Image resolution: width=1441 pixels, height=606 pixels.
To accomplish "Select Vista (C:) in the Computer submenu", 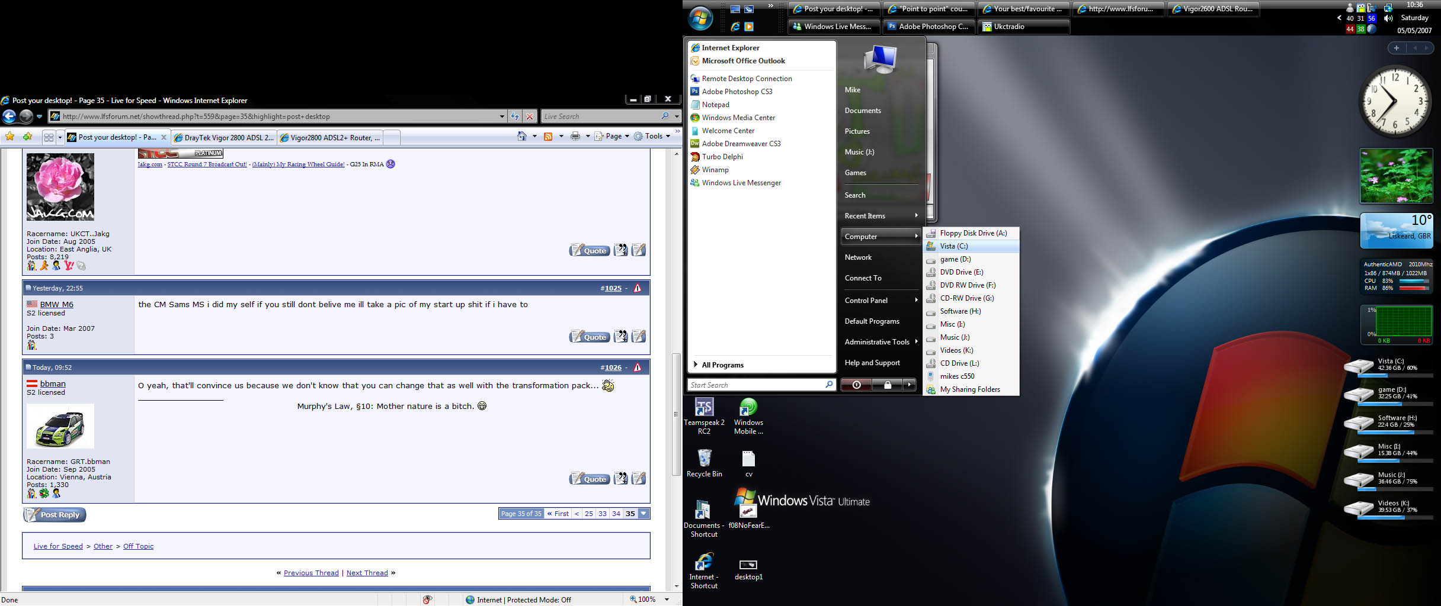I will pos(971,246).
